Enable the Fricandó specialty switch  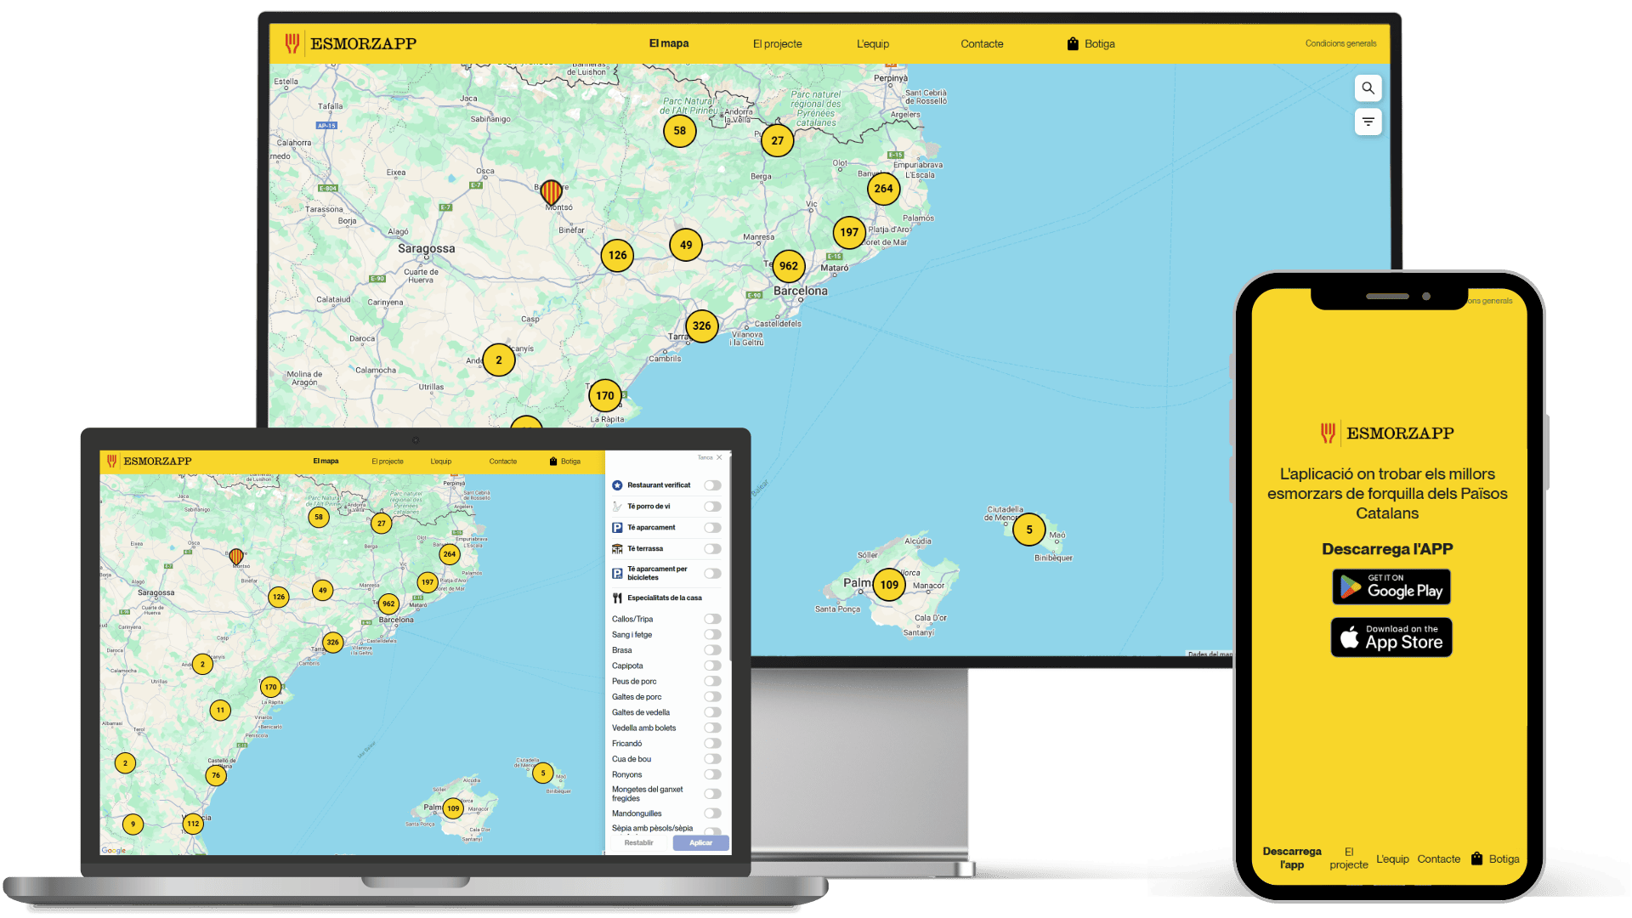712,744
